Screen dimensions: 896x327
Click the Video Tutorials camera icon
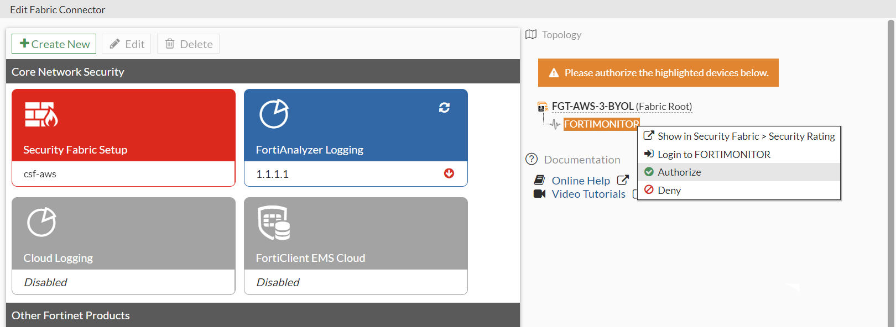click(539, 194)
